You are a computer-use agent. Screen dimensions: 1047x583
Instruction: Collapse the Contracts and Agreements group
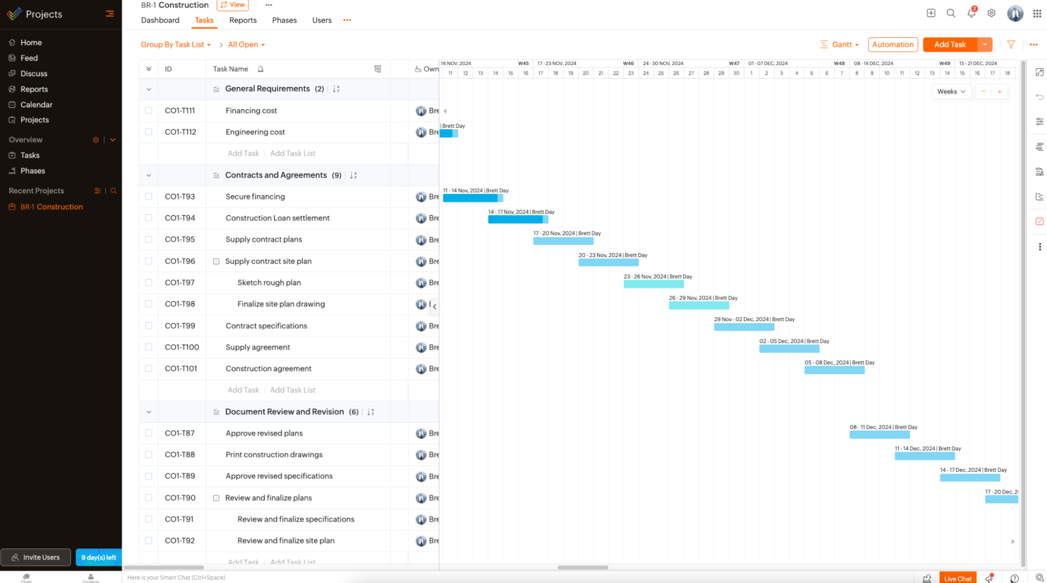(x=148, y=174)
